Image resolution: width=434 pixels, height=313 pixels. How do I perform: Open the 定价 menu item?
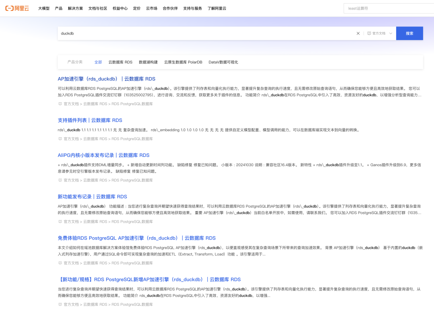[x=137, y=8]
